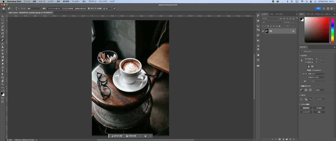Open the RGB カラー mode dropdown
Screen dimensions: 336x141
(x=316, y=74)
